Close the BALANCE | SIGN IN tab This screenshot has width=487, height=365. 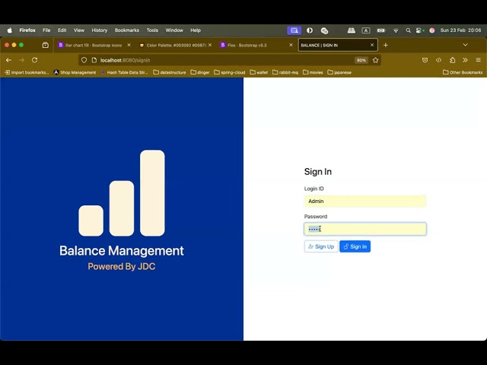[x=372, y=45]
